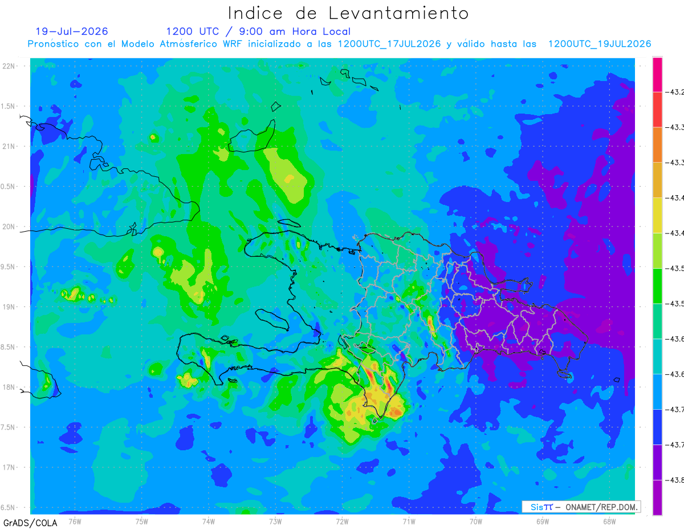Click the '1200 UTC / 9:00 am Hora Local' text
This screenshot has height=529, width=684.
click(x=258, y=32)
